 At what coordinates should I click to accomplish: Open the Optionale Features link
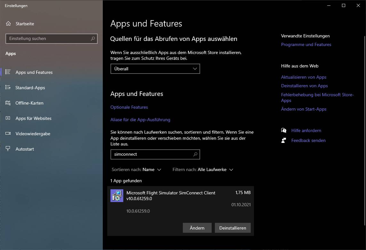click(129, 107)
